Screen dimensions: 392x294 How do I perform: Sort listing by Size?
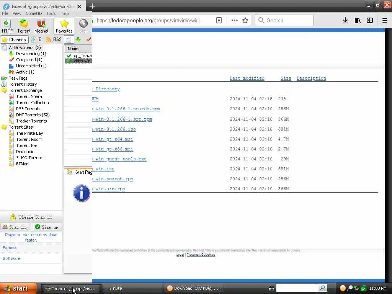click(286, 78)
